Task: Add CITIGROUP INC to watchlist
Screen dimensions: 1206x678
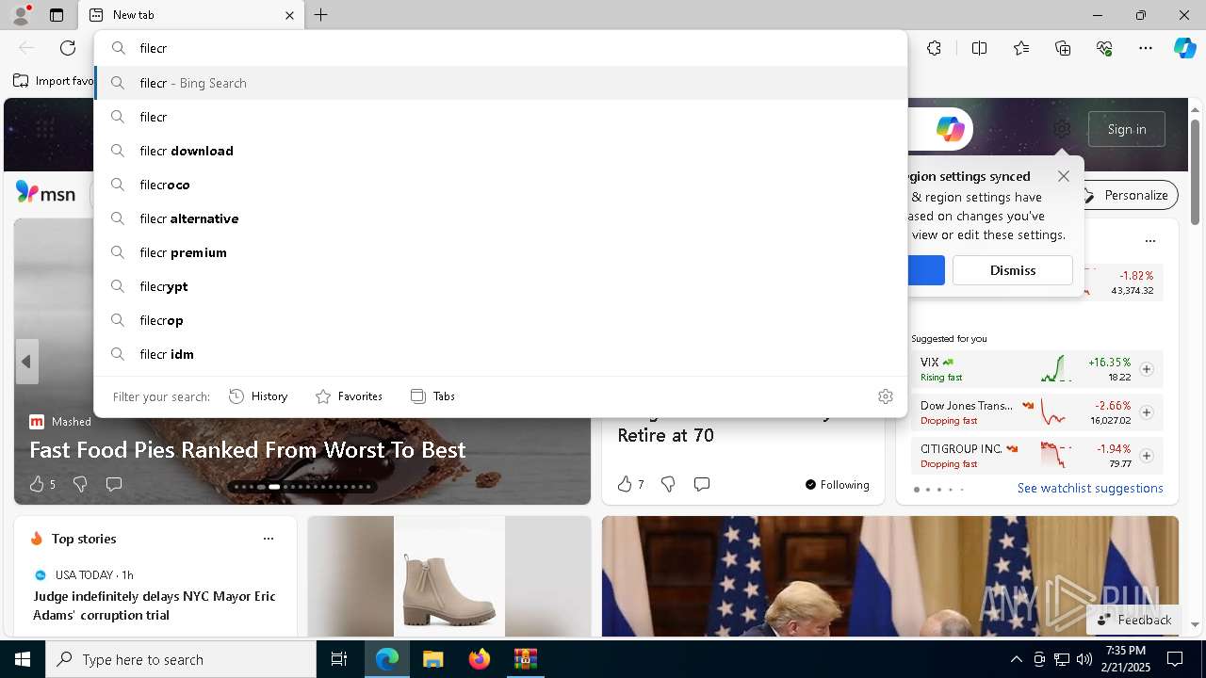Action: (x=1147, y=456)
